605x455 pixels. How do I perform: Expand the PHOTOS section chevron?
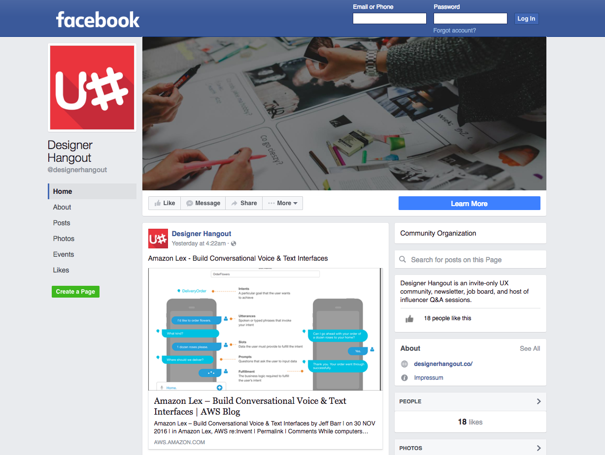point(538,448)
